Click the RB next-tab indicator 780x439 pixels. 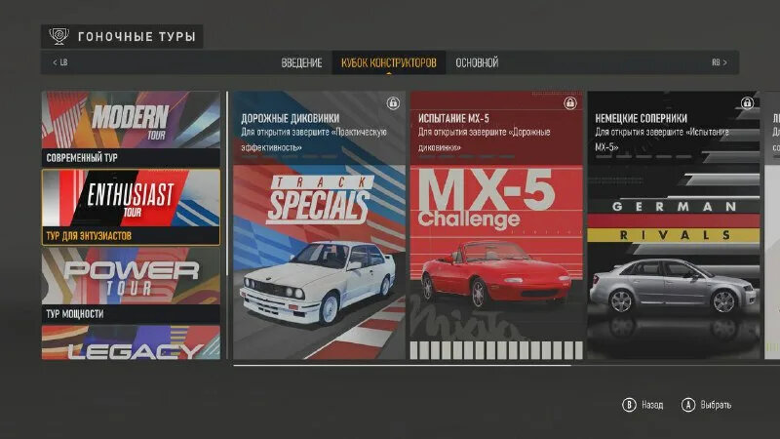(720, 62)
